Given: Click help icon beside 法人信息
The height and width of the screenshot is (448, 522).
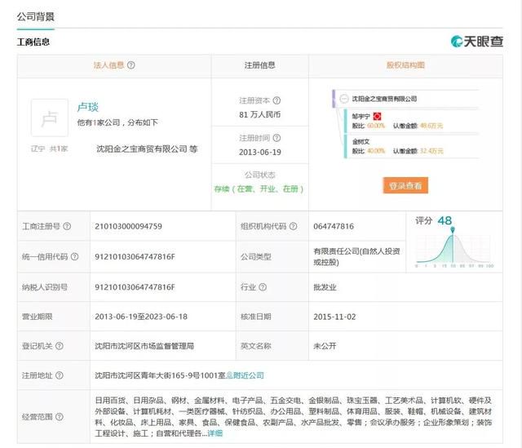Looking at the screenshot, I should pyautogui.click(x=131, y=65).
